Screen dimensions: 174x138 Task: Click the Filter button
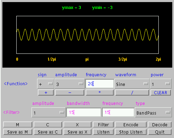103,125
